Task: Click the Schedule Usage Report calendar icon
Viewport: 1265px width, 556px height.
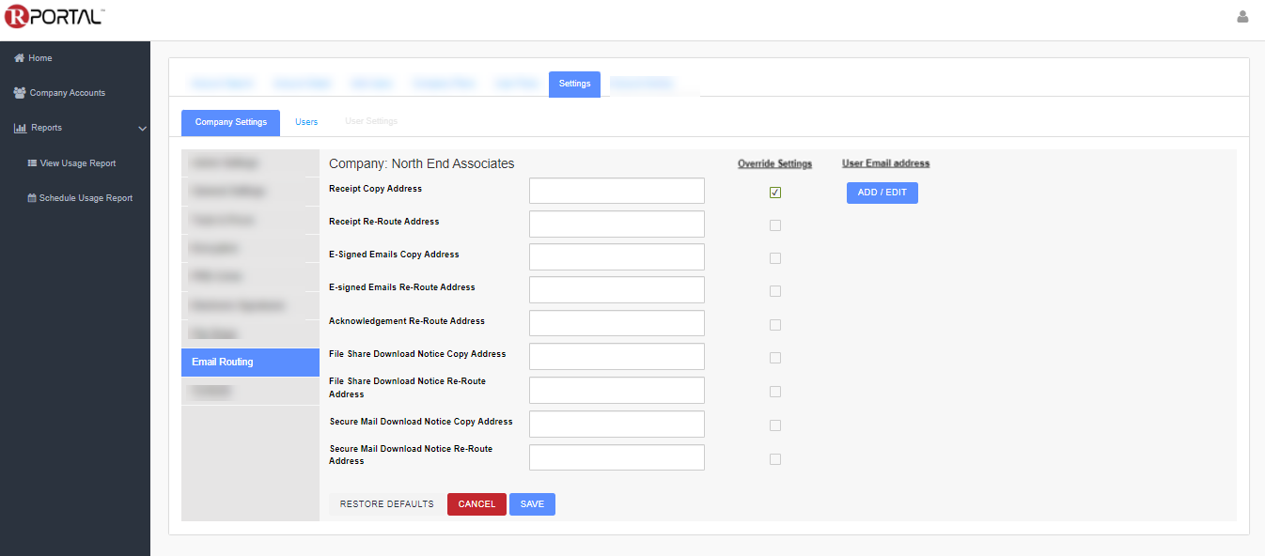Action: coord(34,197)
